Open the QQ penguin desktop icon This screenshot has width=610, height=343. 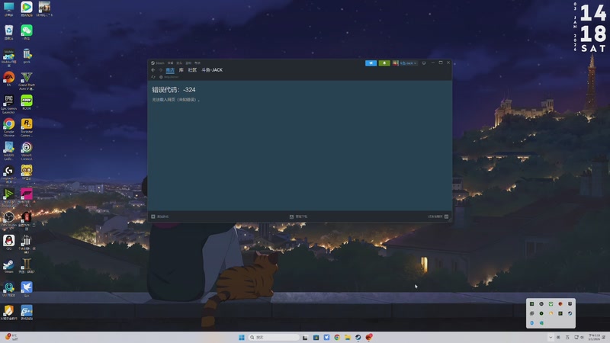click(x=9, y=242)
